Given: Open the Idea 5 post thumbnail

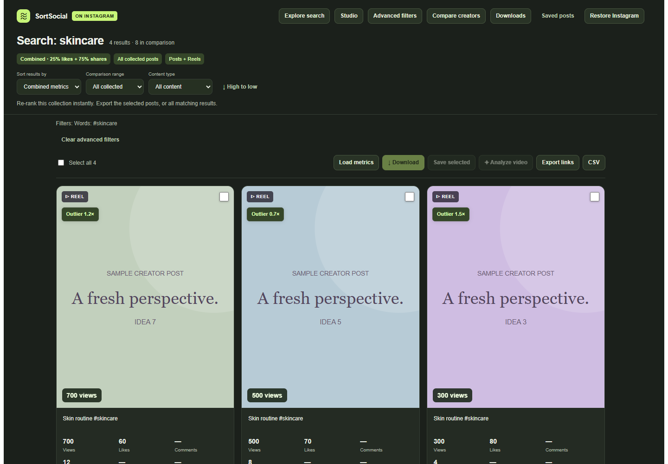Looking at the screenshot, I should pyautogui.click(x=330, y=297).
